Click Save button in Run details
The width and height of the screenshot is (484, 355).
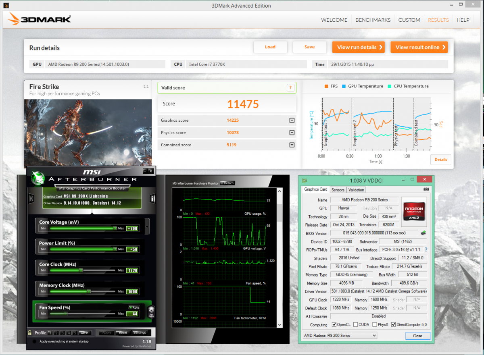point(309,47)
